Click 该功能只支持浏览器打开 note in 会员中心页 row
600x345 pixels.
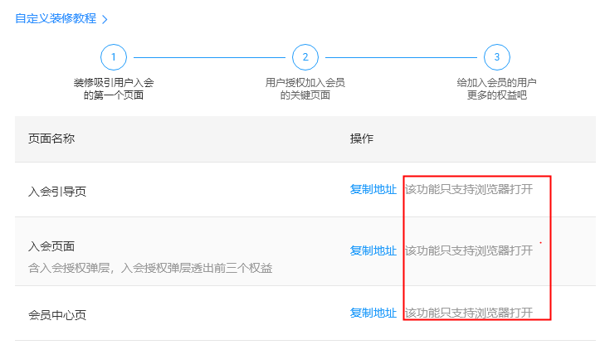469,313
